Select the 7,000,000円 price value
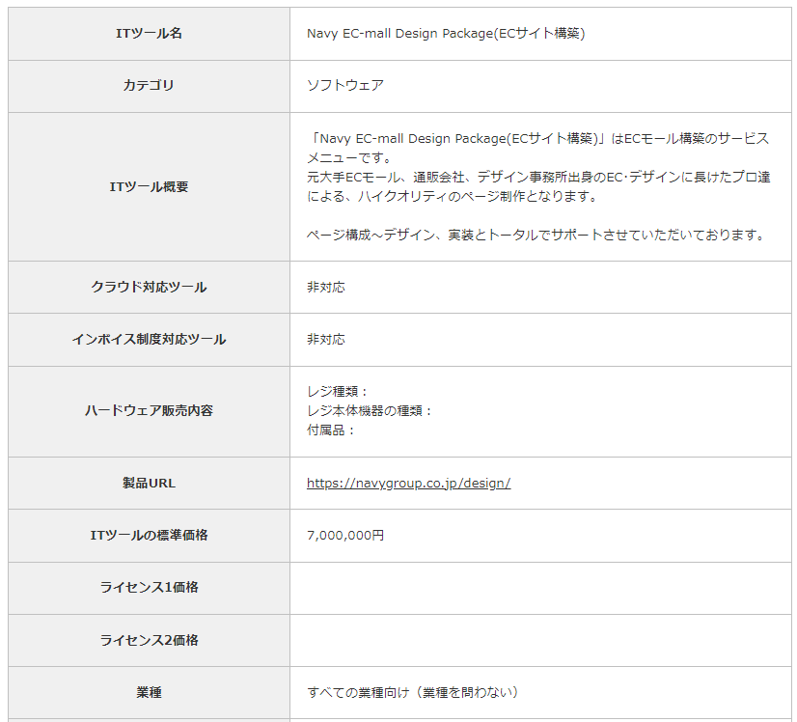The height and width of the screenshot is (722, 797). [345, 536]
